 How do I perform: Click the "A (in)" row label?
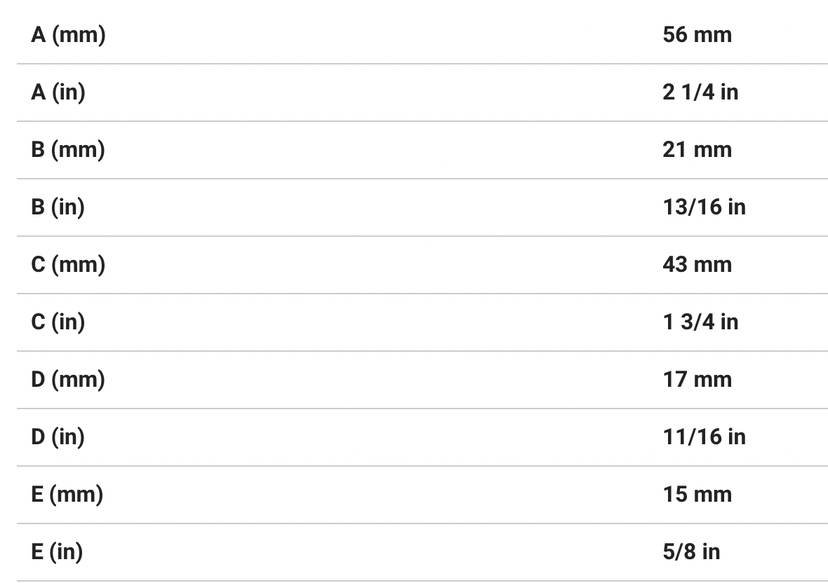[x=58, y=92]
